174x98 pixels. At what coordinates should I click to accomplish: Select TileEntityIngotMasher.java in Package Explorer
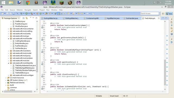click(25, 68)
